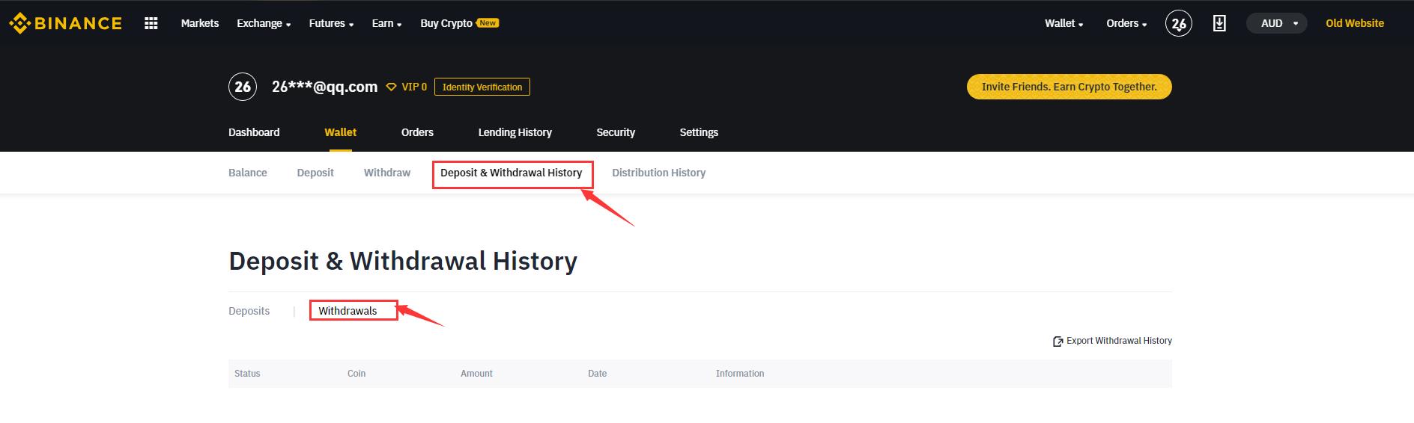Expand the top-bar Orders dropdown

[1126, 23]
